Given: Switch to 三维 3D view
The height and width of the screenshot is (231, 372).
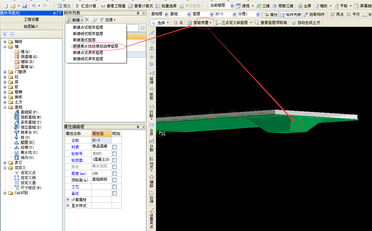Looking at the screenshot, I should tap(263, 6).
